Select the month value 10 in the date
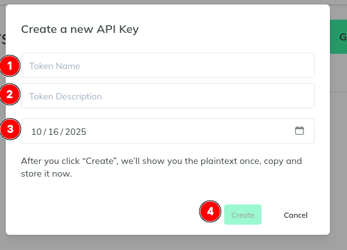Image resolution: width=347 pixels, height=250 pixels. [x=37, y=132]
